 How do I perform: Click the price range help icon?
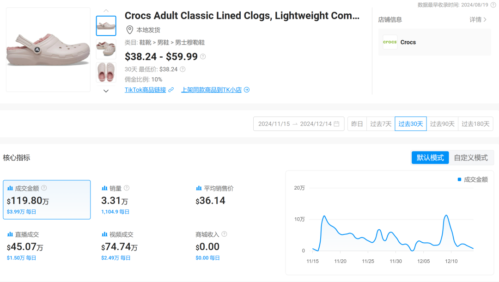[203, 57]
